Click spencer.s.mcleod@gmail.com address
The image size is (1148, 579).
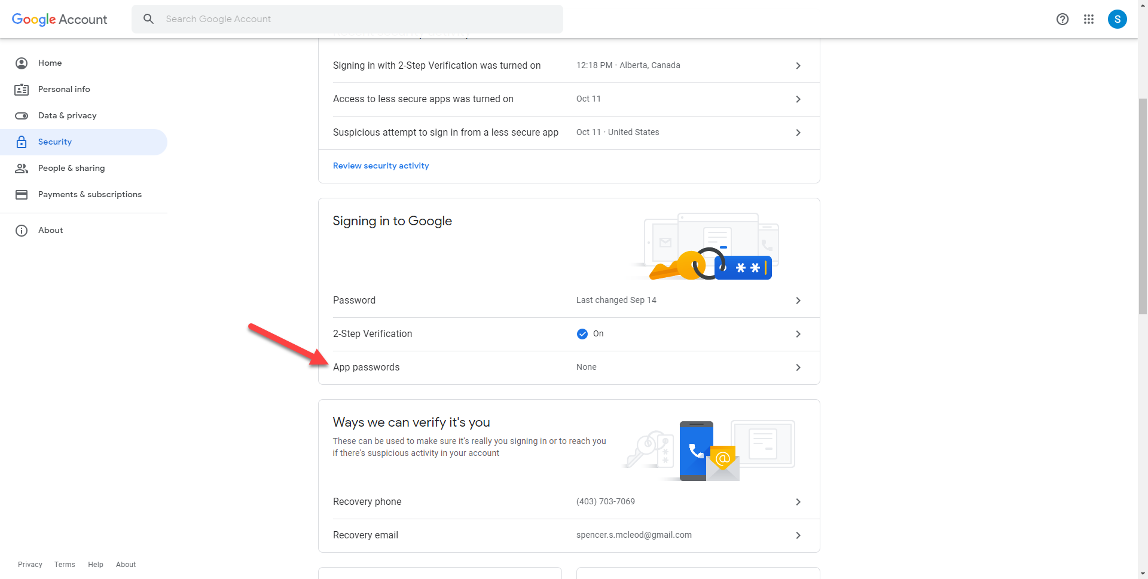pyautogui.click(x=634, y=535)
